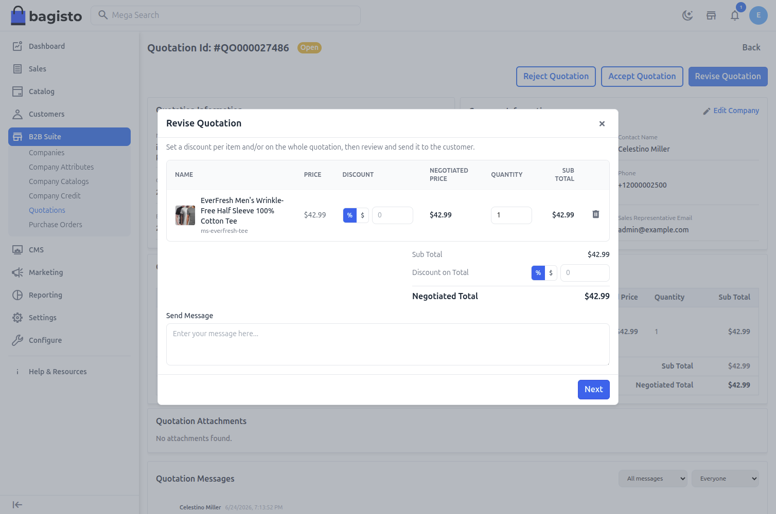Click the B2B Suite sidebar icon

[17, 137]
